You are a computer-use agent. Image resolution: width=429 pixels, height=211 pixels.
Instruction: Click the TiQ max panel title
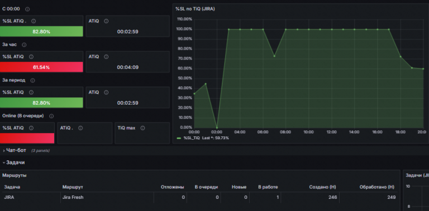(x=126, y=128)
